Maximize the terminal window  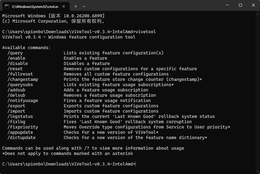(240, 5)
